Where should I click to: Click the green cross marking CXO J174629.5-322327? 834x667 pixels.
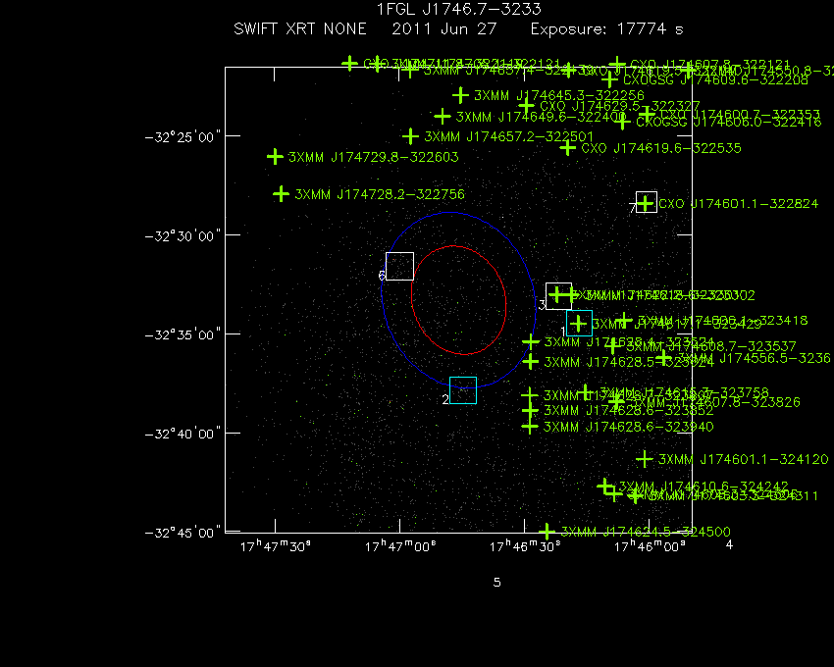(x=526, y=106)
